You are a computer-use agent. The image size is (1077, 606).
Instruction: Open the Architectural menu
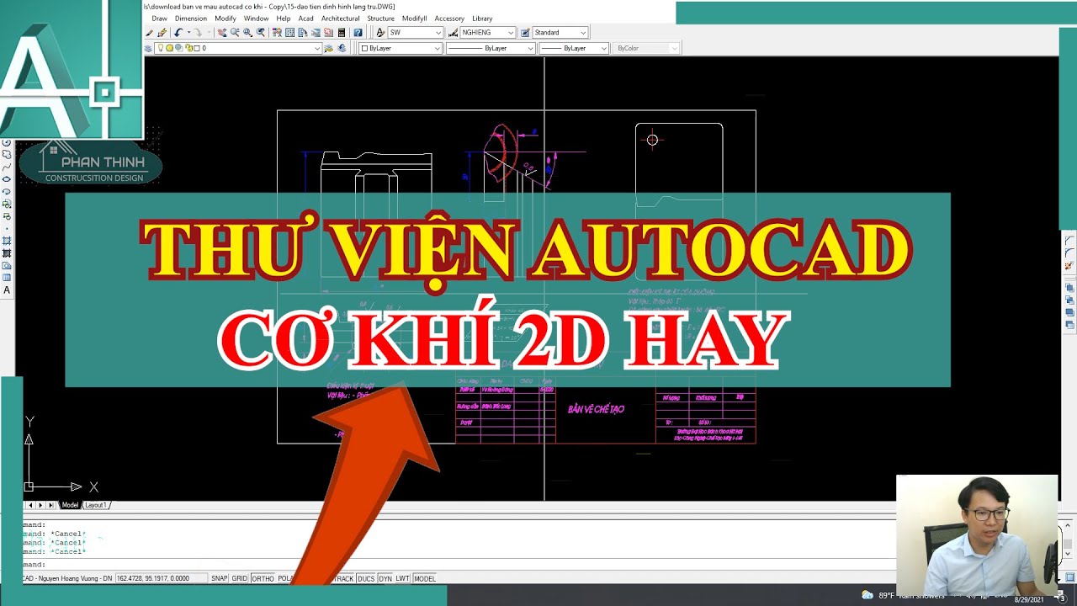[340, 19]
